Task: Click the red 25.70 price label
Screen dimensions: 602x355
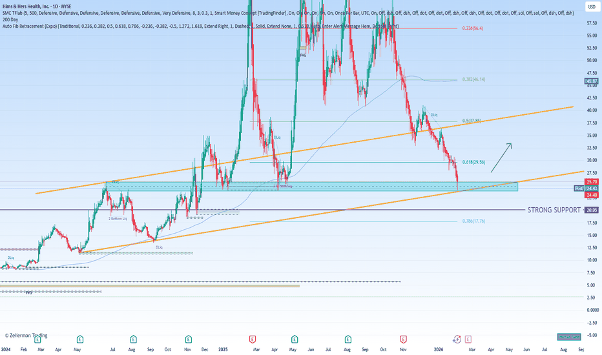Action: coord(592,181)
